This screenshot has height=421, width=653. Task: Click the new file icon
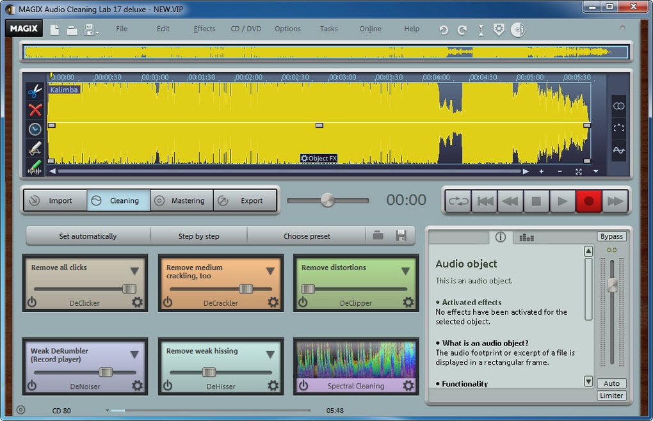coord(54,30)
